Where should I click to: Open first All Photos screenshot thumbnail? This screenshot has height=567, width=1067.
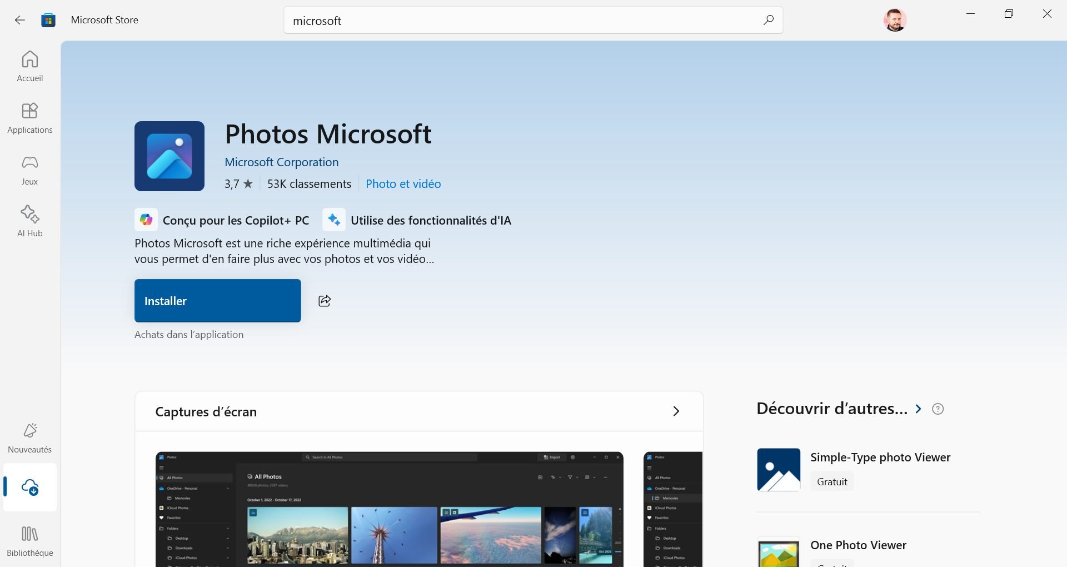[x=389, y=509]
